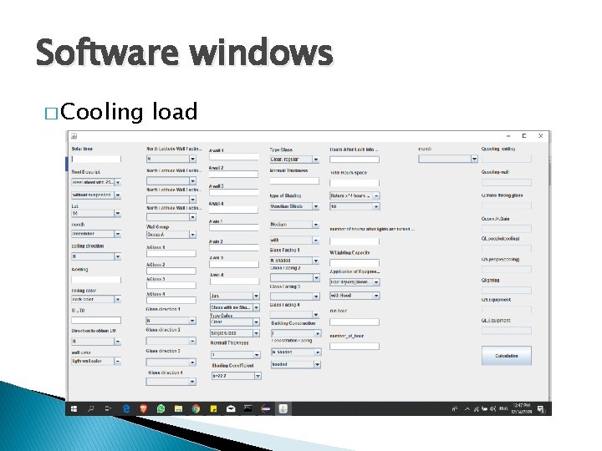Open the Single Glass dropdown
This screenshot has height=451, width=602.
pyautogui.click(x=235, y=333)
